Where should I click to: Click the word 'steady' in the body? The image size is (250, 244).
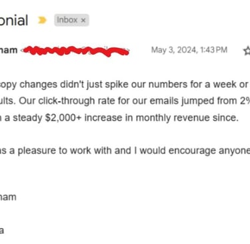pyautogui.click(x=27, y=118)
